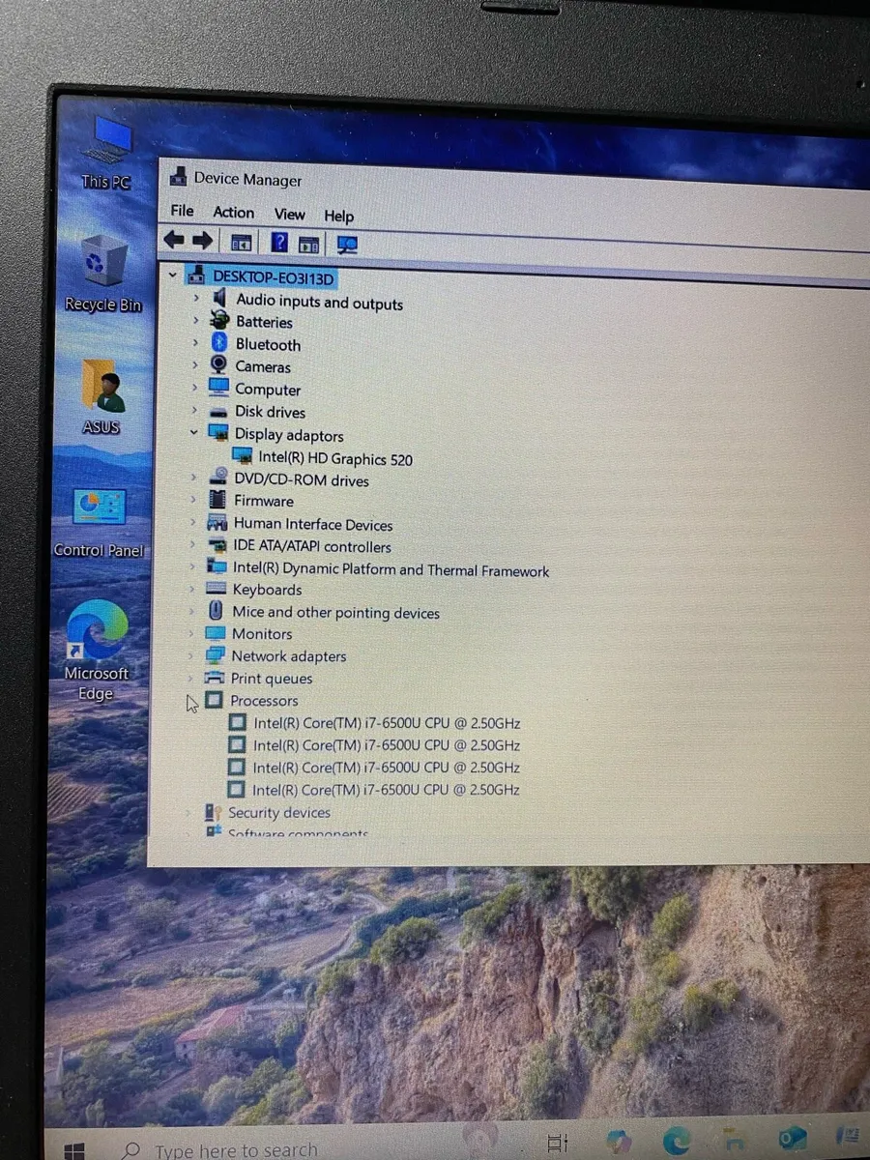Image resolution: width=870 pixels, height=1160 pixels.
Task: Expand IDE ATA/ATAPI controllers chevron
Action: [192, 544]
